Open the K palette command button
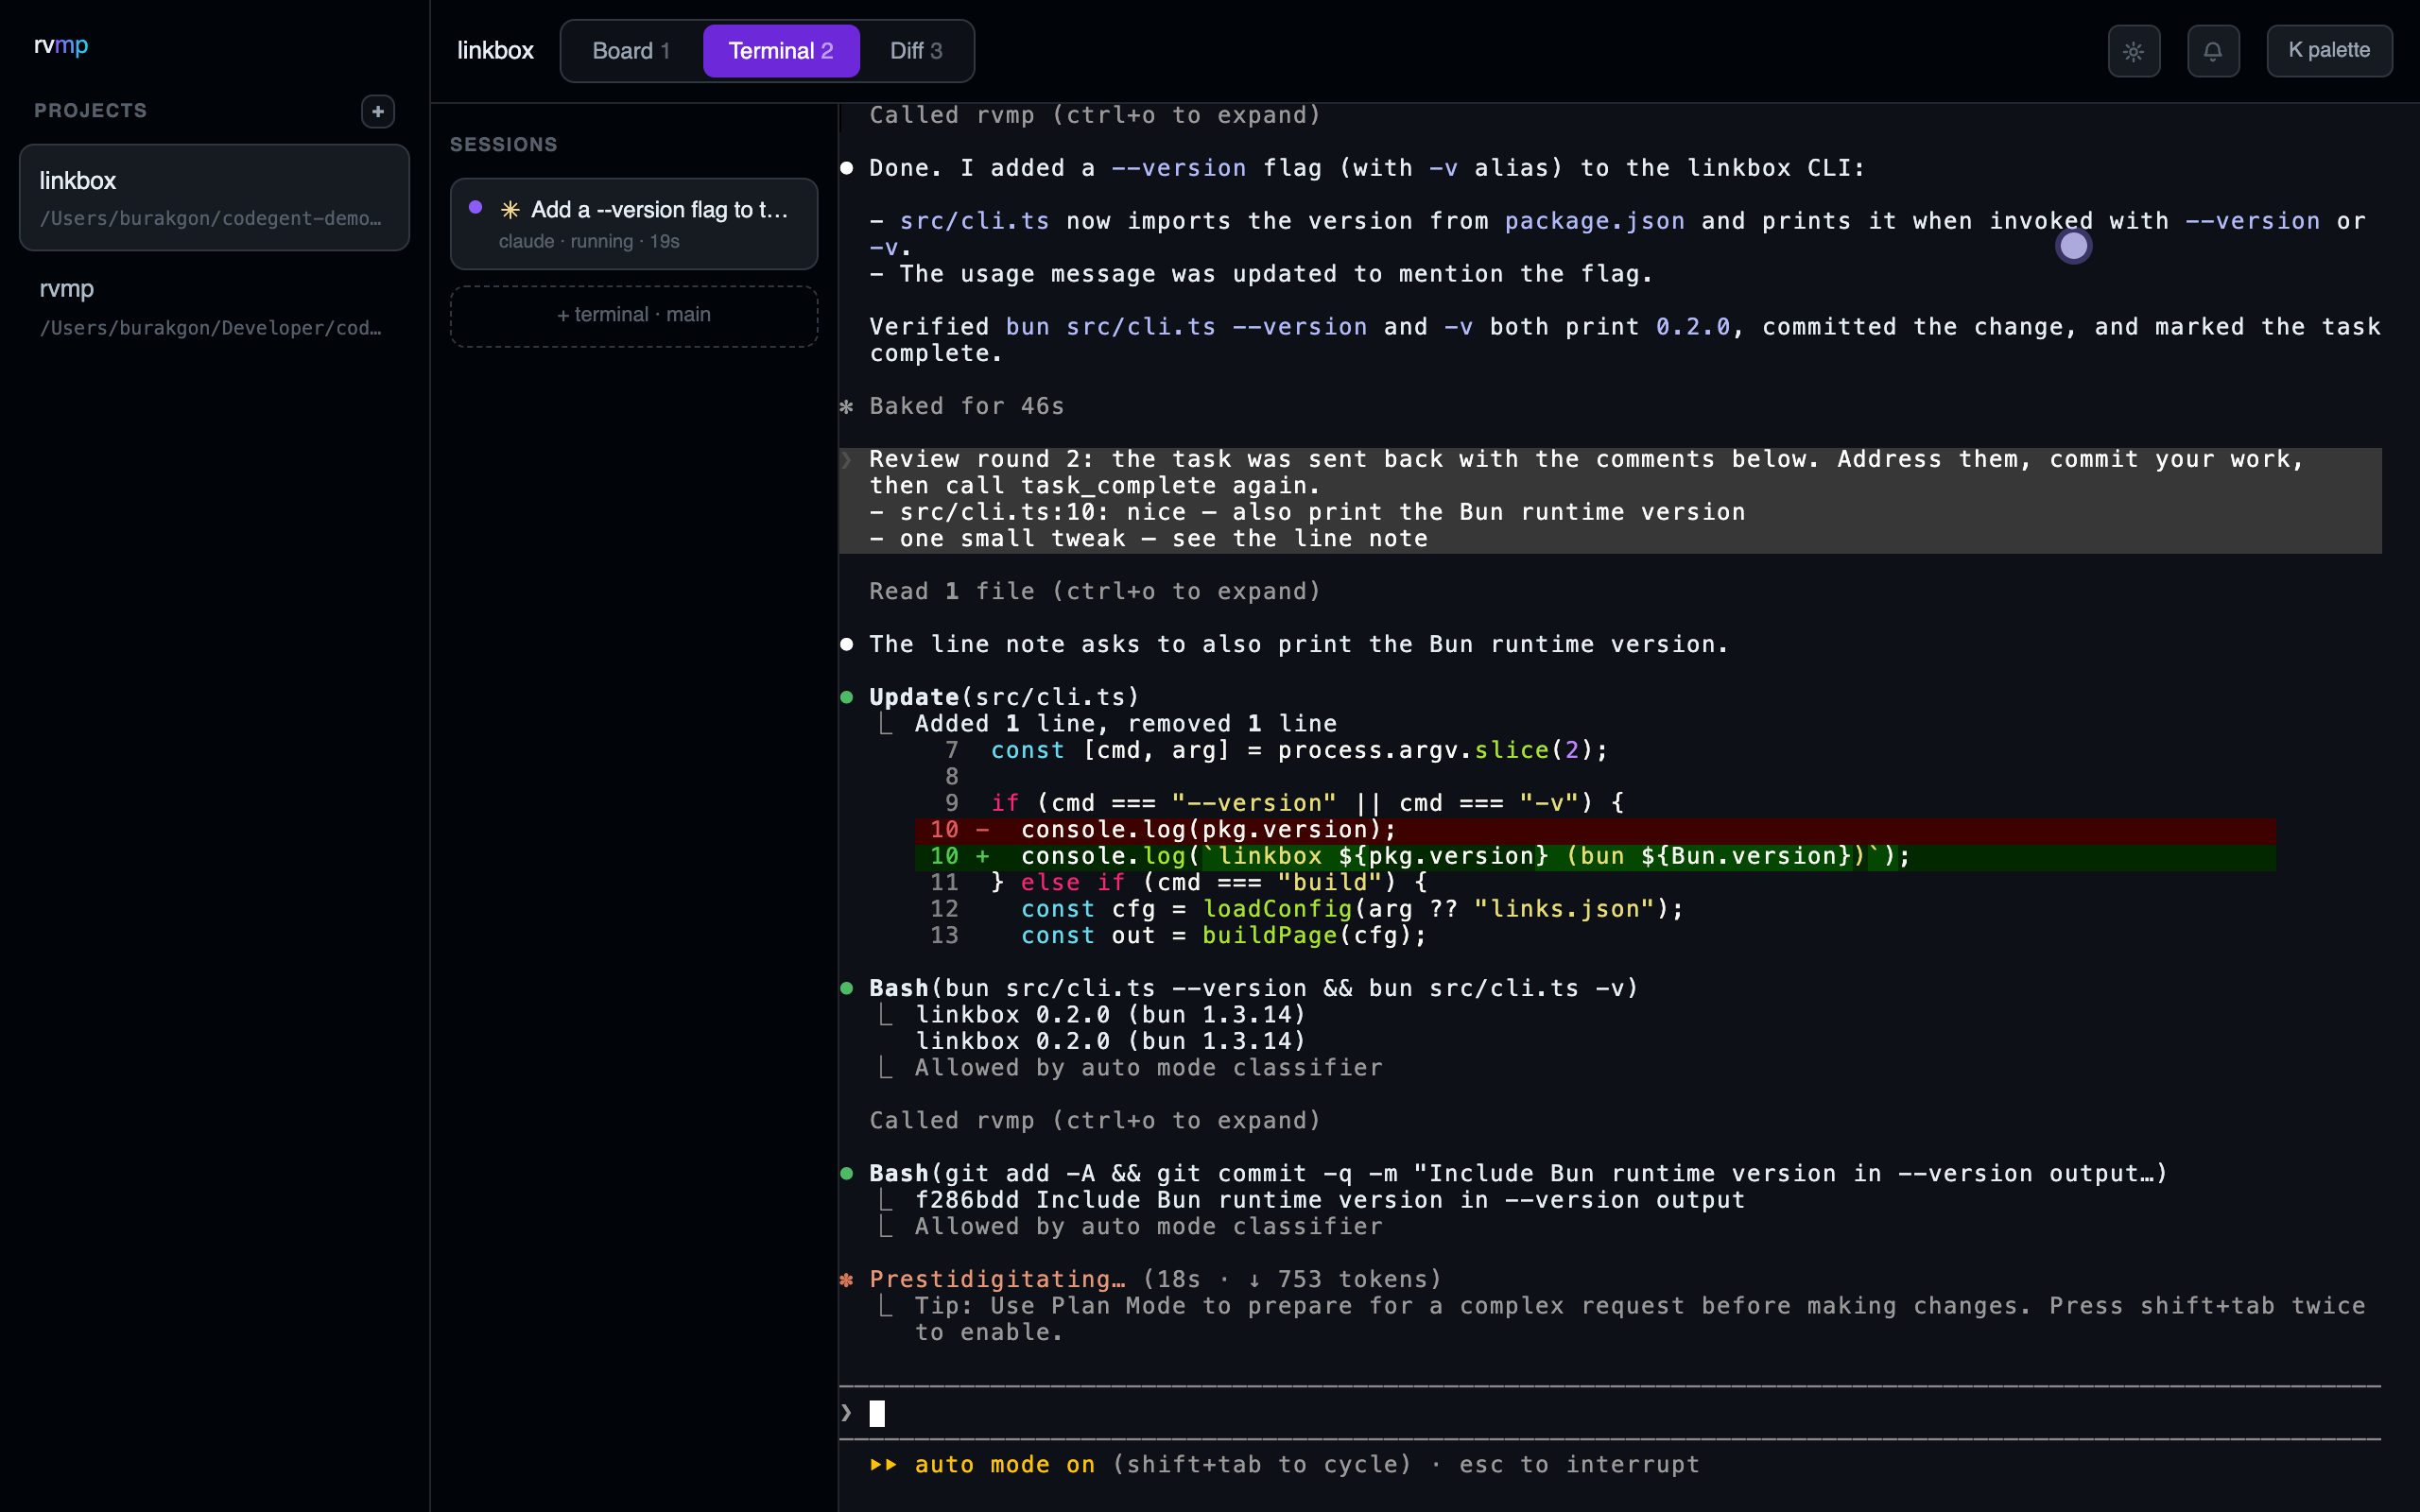This screenshot has height=1512, width=2420. pyautogui.click(x=2328, y=51)
